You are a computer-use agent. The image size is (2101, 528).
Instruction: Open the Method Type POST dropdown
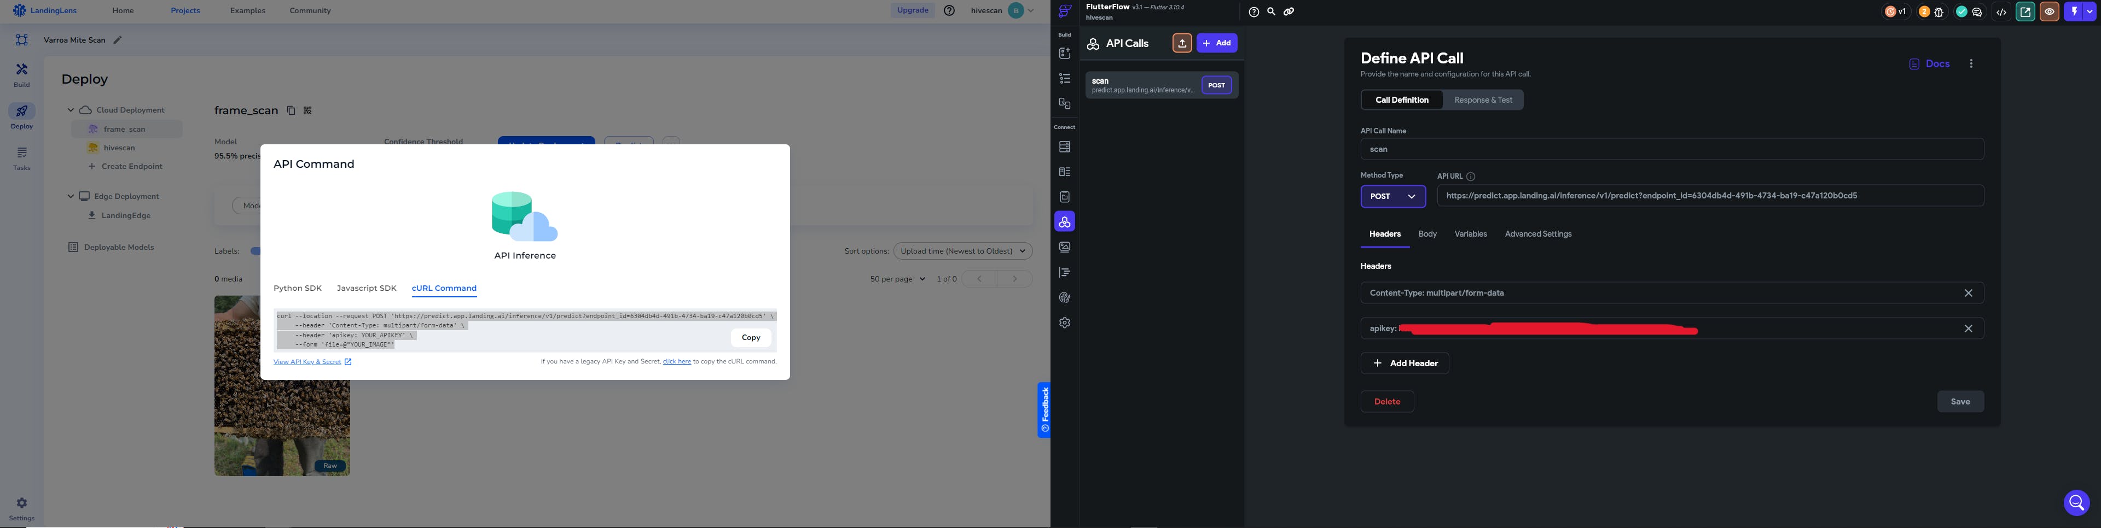(1393, 196)
